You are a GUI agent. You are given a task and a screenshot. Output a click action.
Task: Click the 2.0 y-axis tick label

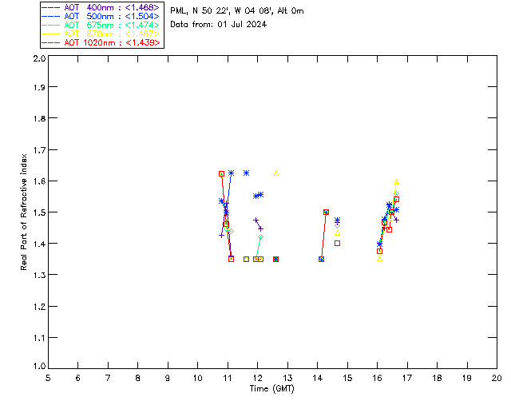(x=39, y=58)
